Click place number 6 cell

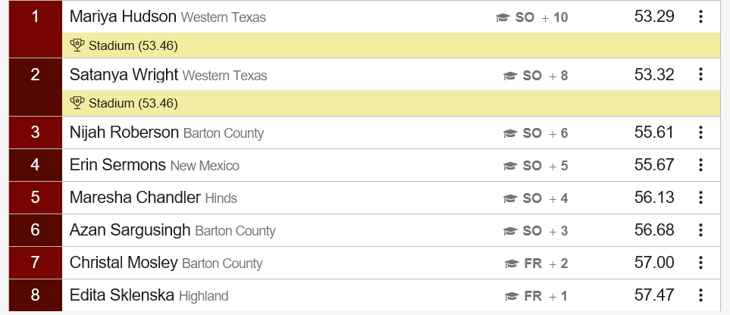pyautogui.click(x=36, y=230)
